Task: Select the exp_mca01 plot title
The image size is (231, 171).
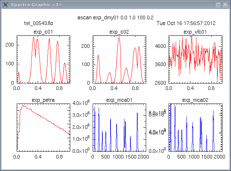Action: (x=119, y=100)
